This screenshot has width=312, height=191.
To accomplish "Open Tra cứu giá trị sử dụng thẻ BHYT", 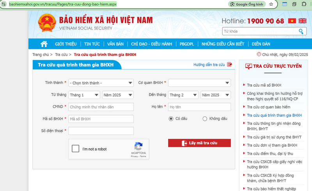I will pyautogui.click(x=274, y=137).
